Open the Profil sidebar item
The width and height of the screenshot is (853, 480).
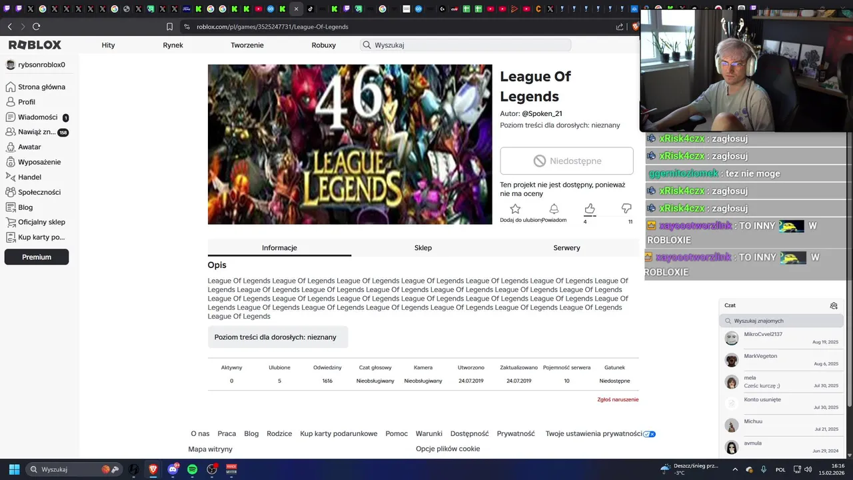point(21,102)
